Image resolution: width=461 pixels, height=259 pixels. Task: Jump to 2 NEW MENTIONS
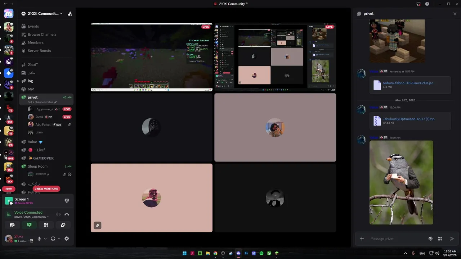(x=46, y=189)
